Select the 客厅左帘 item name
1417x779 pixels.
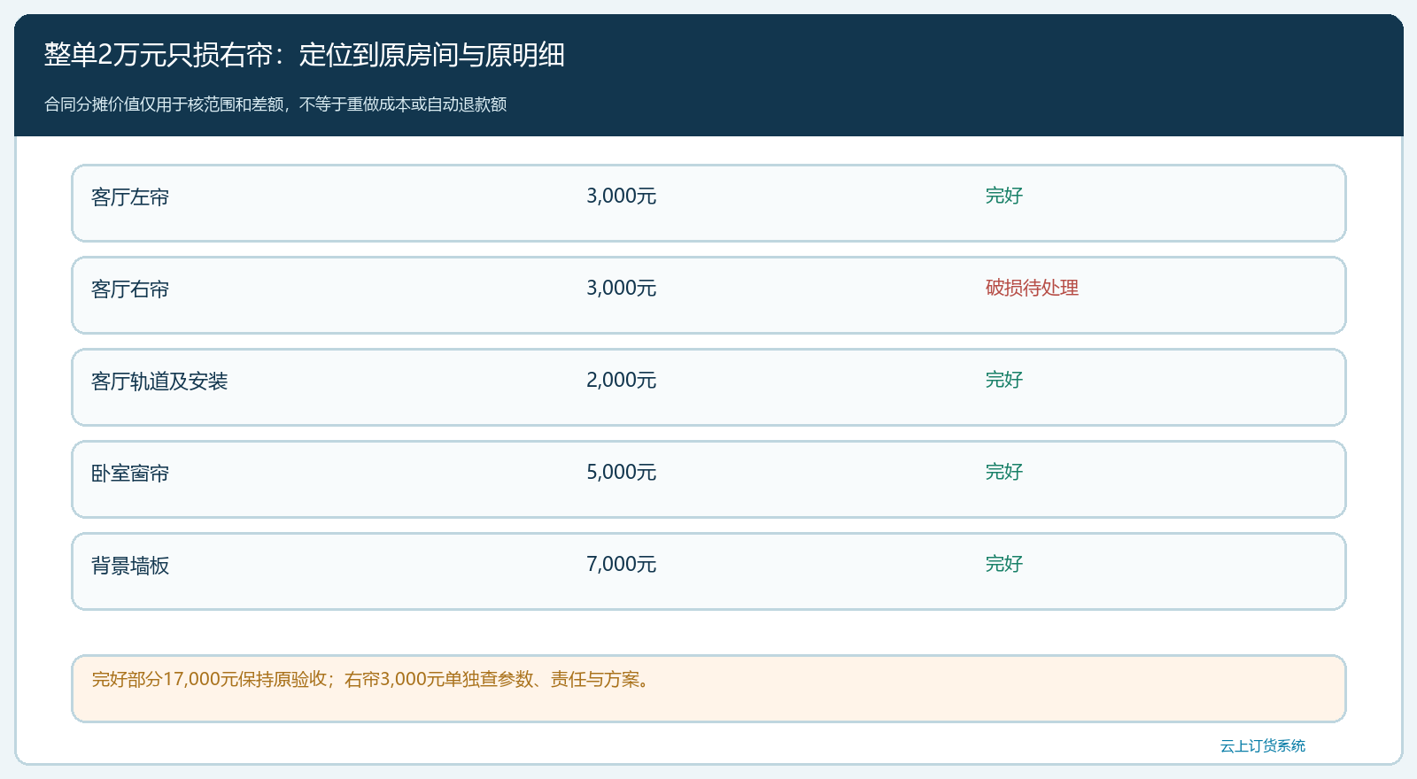pyautogui.click(x=130, y=197)
